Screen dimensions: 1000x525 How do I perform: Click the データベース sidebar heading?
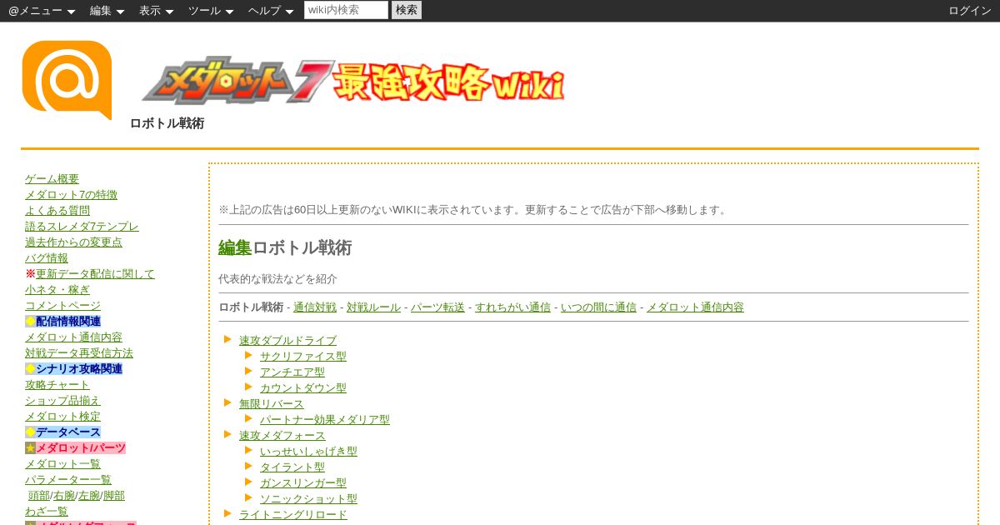[68, 432]
